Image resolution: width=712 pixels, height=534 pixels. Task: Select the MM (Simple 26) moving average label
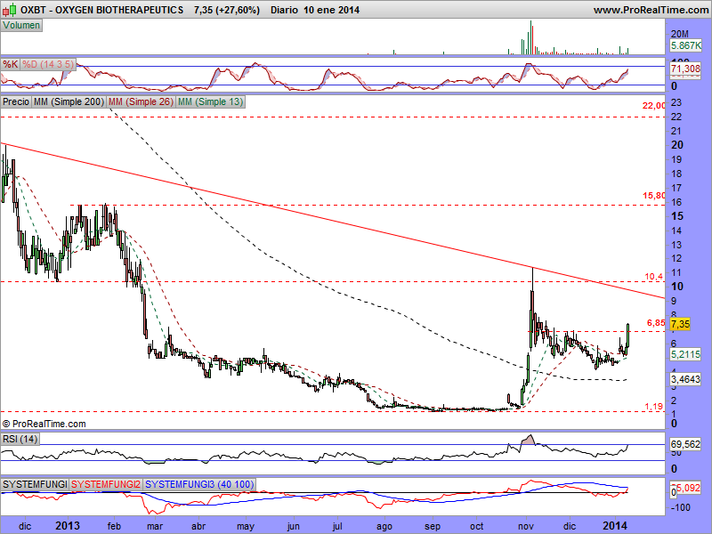point(141,101)
